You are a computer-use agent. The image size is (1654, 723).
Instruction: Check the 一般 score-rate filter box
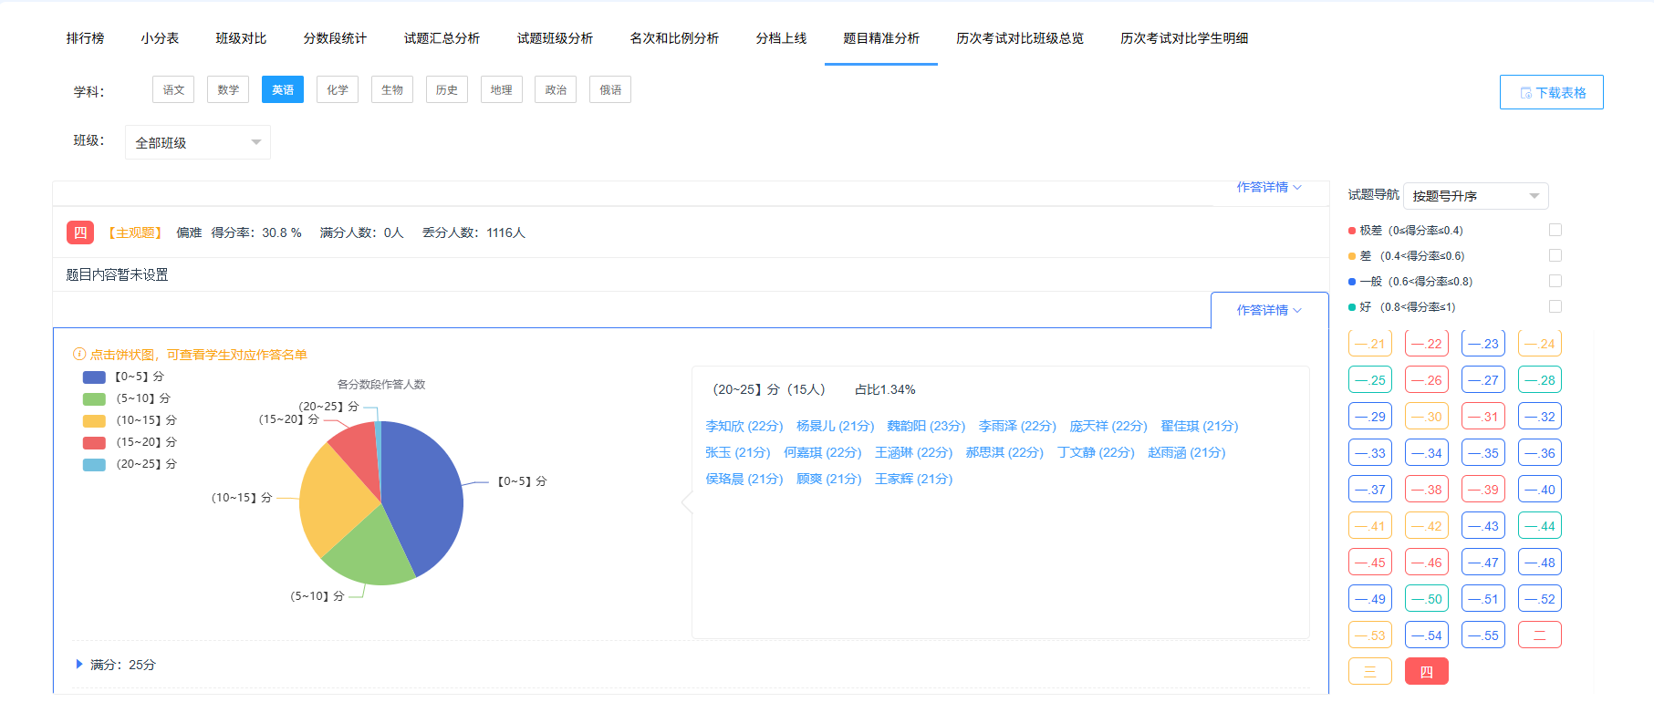(x=1555, y=282)
